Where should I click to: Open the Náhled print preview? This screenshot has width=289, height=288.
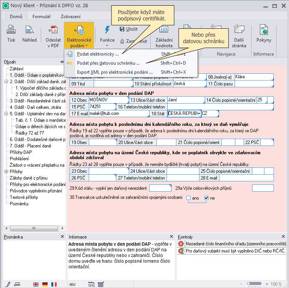coord(29,34)
